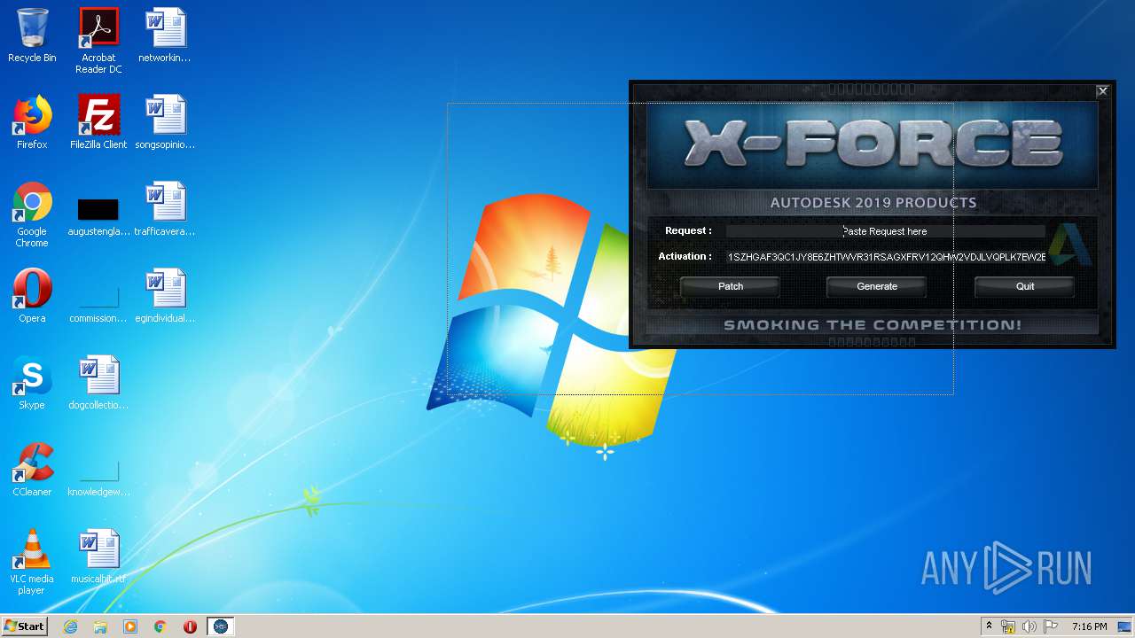This screenshot has height=638, width=1135.
Task: Launch CCleaner desktop shortcut
Action: 32,471
